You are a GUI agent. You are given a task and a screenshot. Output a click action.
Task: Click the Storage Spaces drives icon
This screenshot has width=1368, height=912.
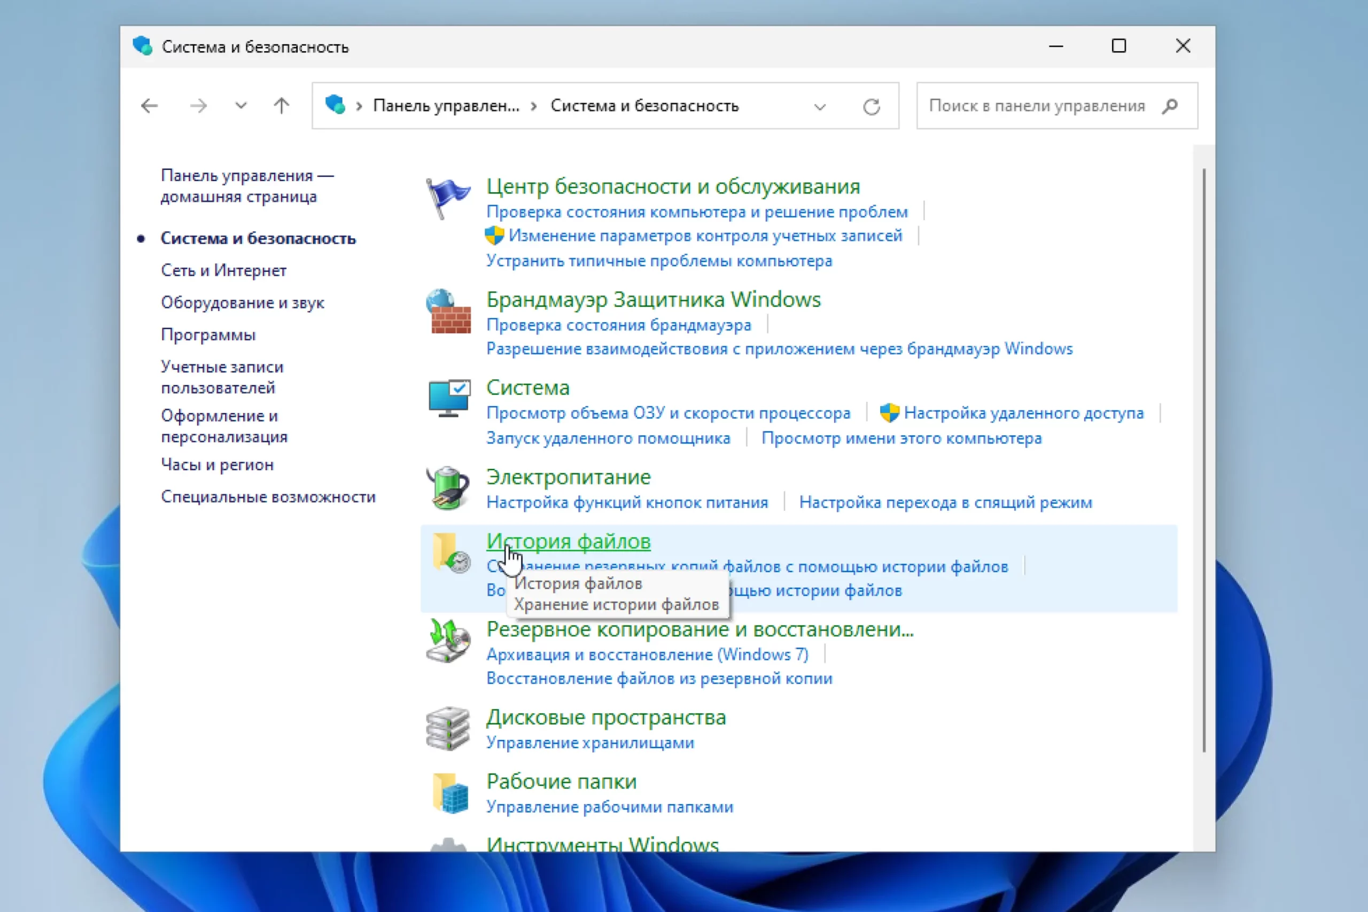click(x=447, y=729)
